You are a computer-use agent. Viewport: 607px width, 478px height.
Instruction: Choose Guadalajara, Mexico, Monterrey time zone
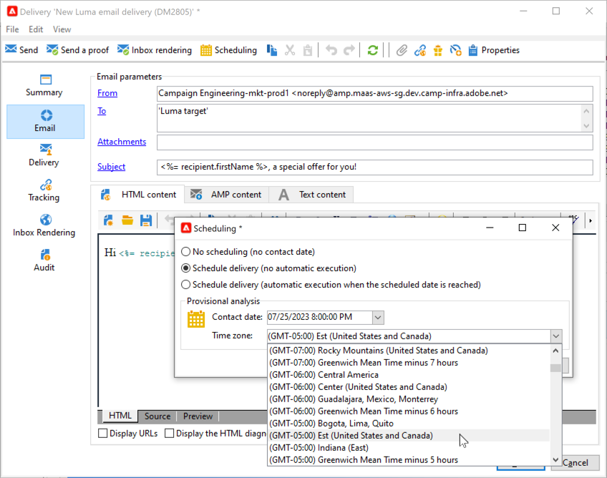click(x=409, y=399)
